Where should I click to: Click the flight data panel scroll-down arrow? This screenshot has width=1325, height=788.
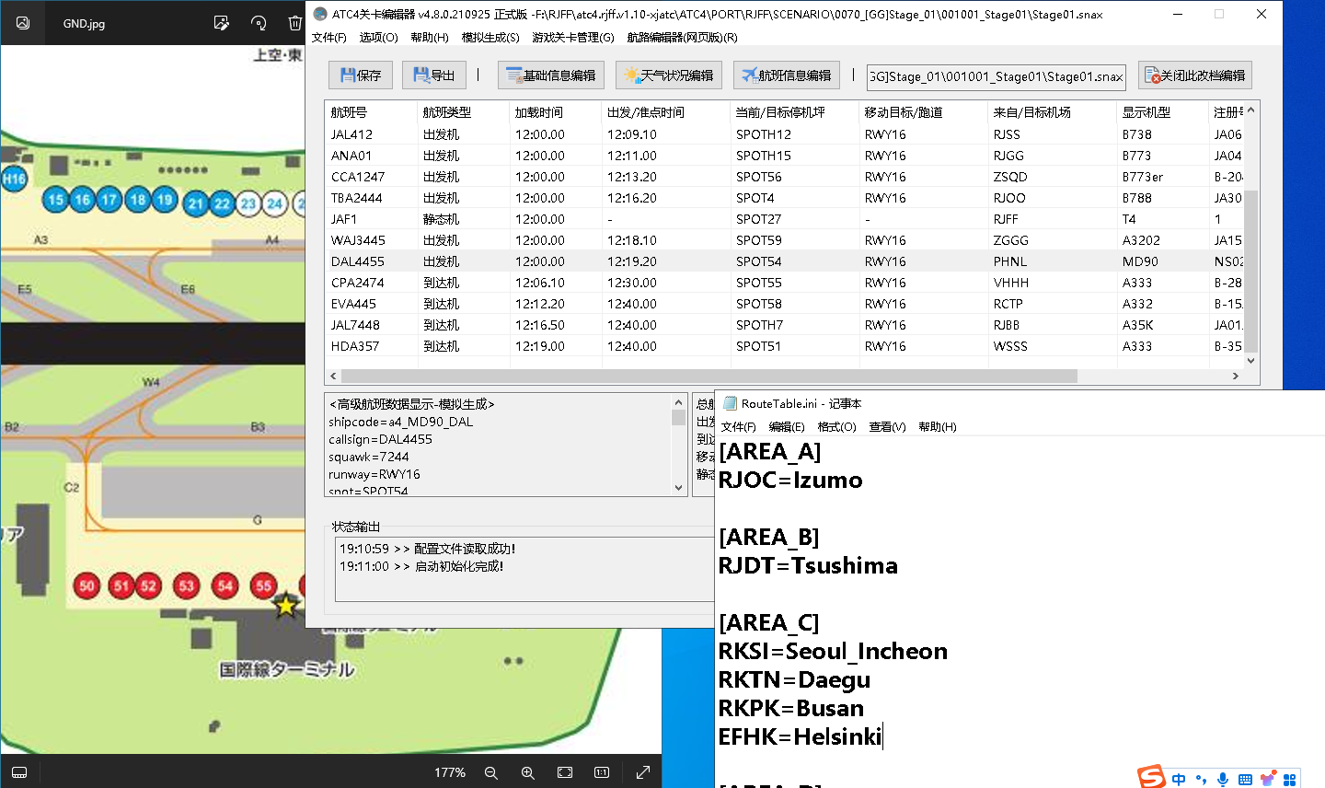click(x=678, y=488)
